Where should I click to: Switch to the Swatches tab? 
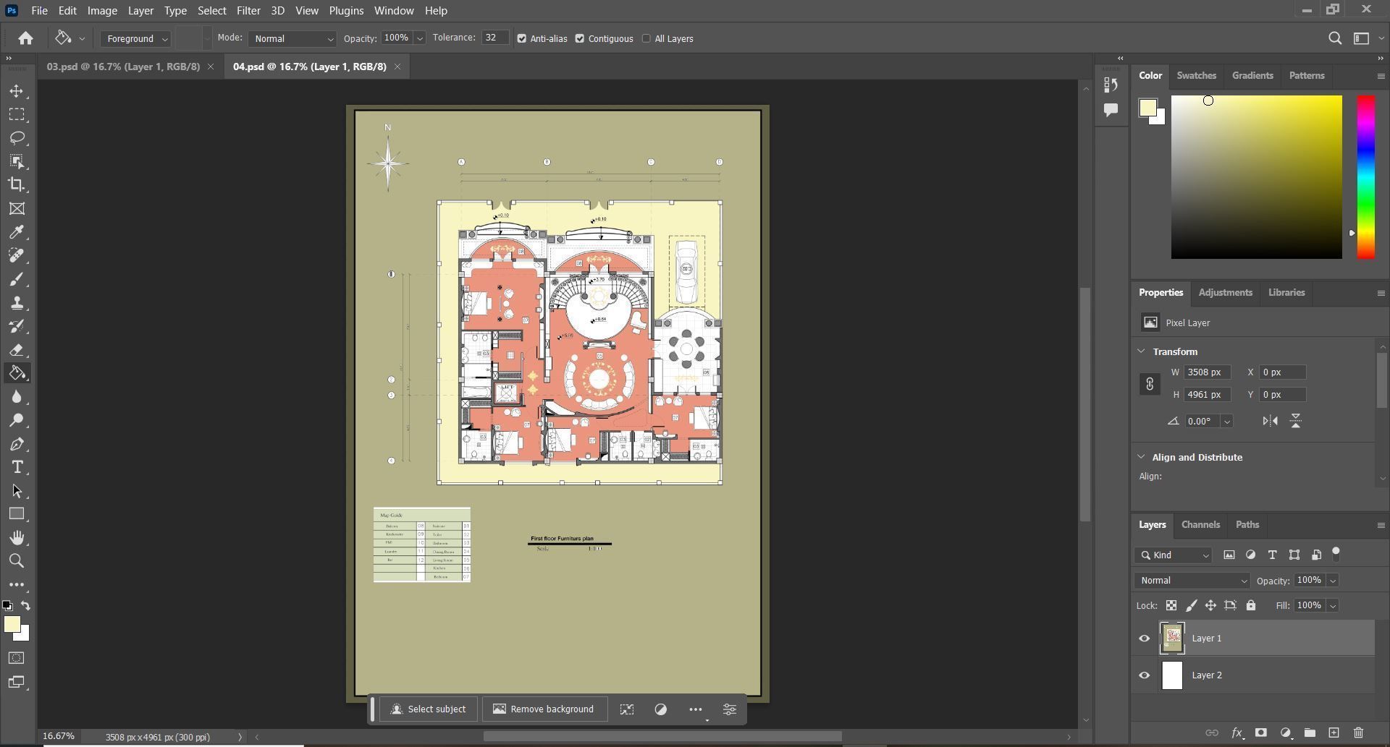[x=1196, y=75]
